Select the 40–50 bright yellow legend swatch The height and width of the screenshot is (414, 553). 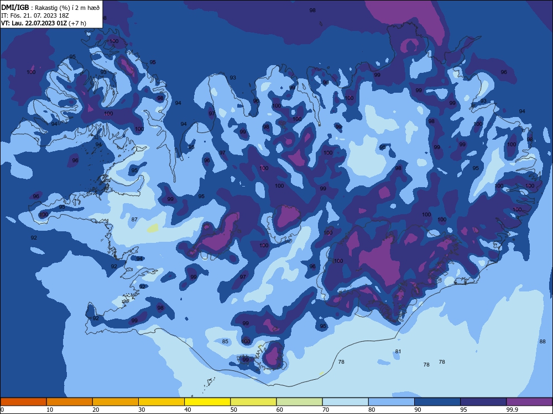click(207, 402)
